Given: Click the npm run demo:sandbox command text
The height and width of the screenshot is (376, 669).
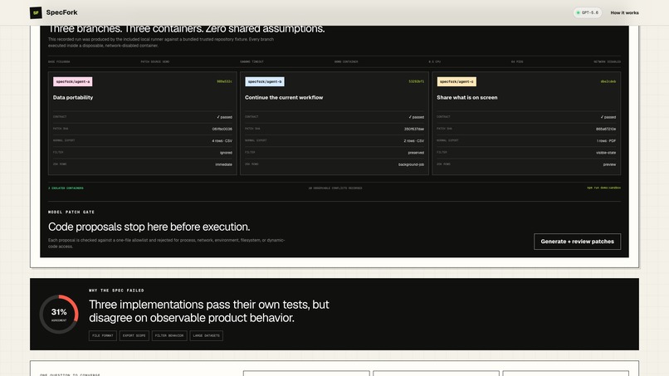Looking at the screenshot, I should point(603,188).
